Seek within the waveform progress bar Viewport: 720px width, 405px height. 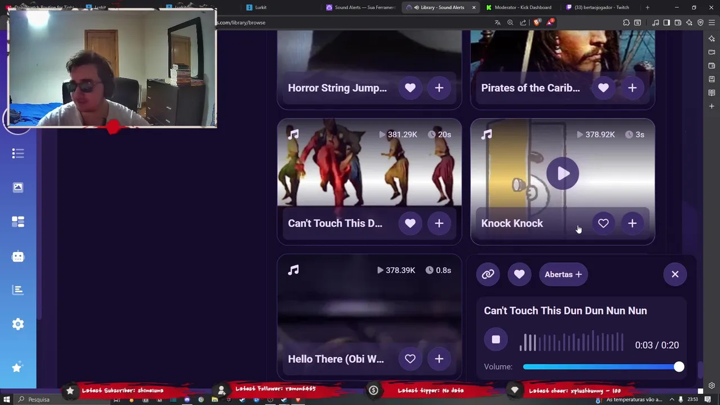(x=571, y=342)
